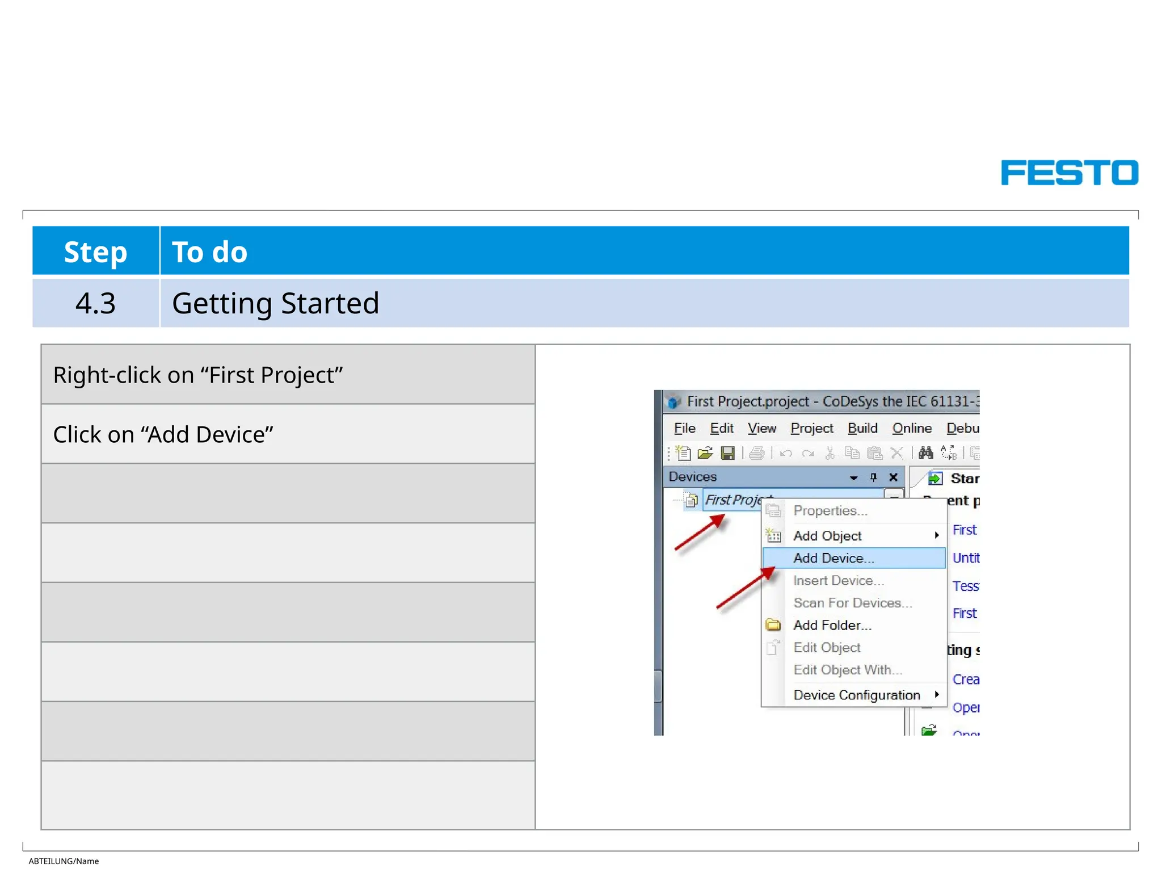Click the CoDeSys window title bar text
The width and height of the screenshot is (1162, 872).
coord(833,401)
